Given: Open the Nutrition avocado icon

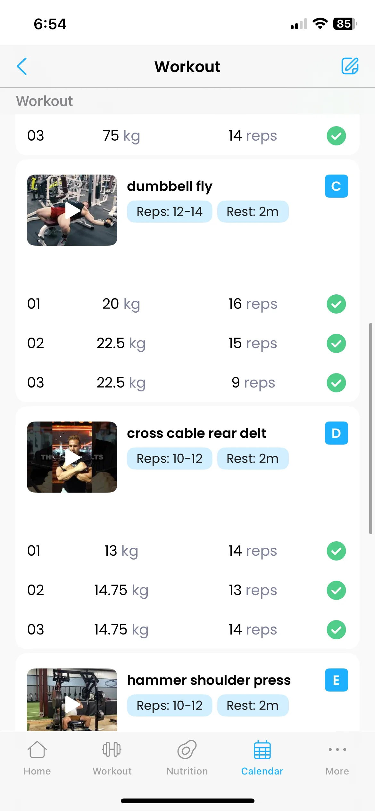Looking at the screenshot, I should (x=187, y=750).
